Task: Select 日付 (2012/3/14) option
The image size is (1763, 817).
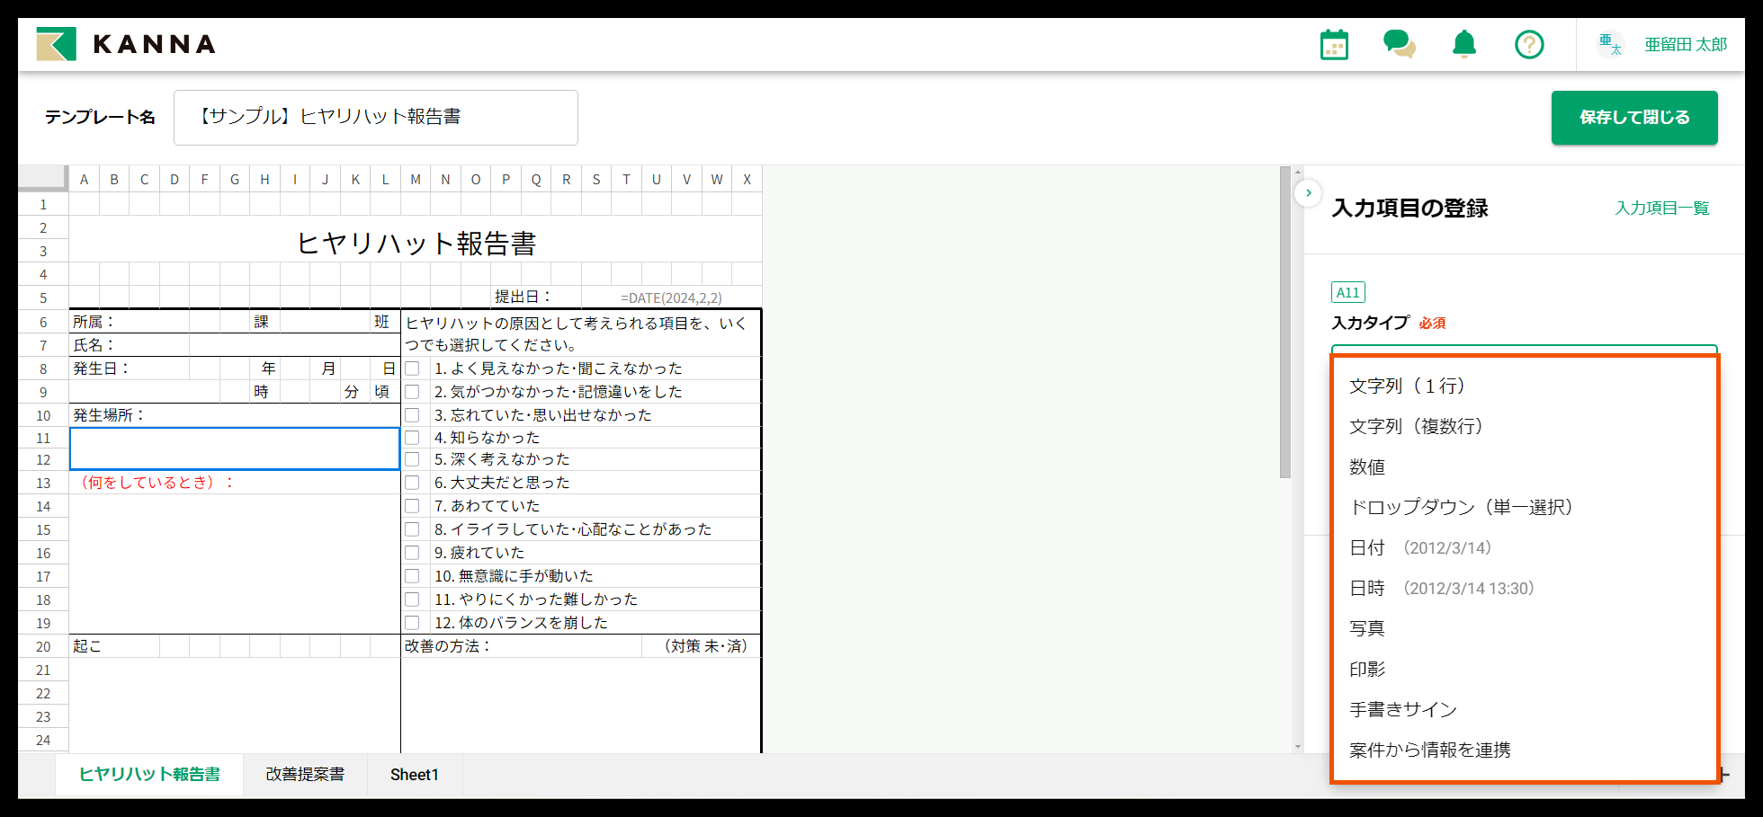Action: [x=1525, y=547]
